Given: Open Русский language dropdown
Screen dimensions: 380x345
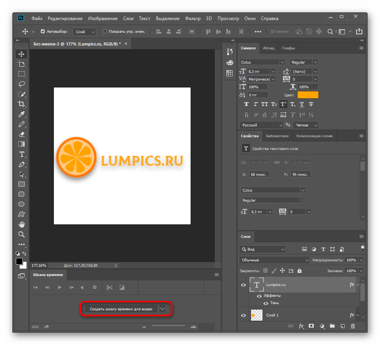Looking at the screenshot, I should click(x=261, y=125).
